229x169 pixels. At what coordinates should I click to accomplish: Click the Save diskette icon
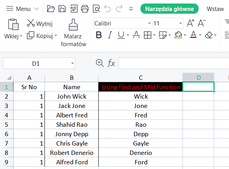[62, 9]
